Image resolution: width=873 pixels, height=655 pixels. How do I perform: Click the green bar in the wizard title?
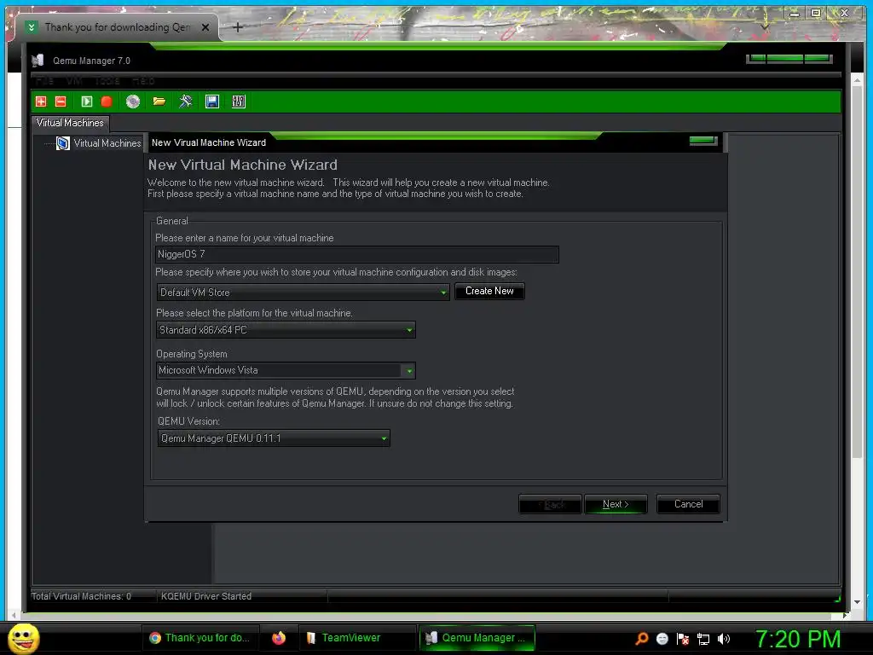tap(703, 141)
